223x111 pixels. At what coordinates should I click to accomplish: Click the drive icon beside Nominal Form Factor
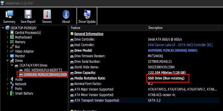tap(72, 84)
